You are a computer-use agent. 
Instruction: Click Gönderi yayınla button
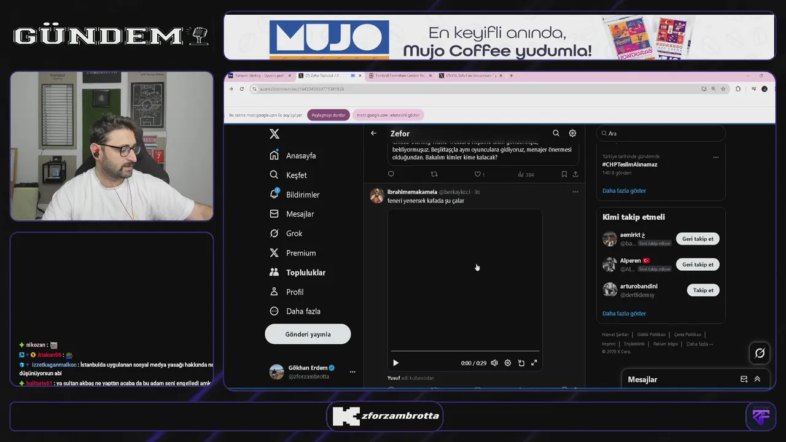[x=308, y=334]
